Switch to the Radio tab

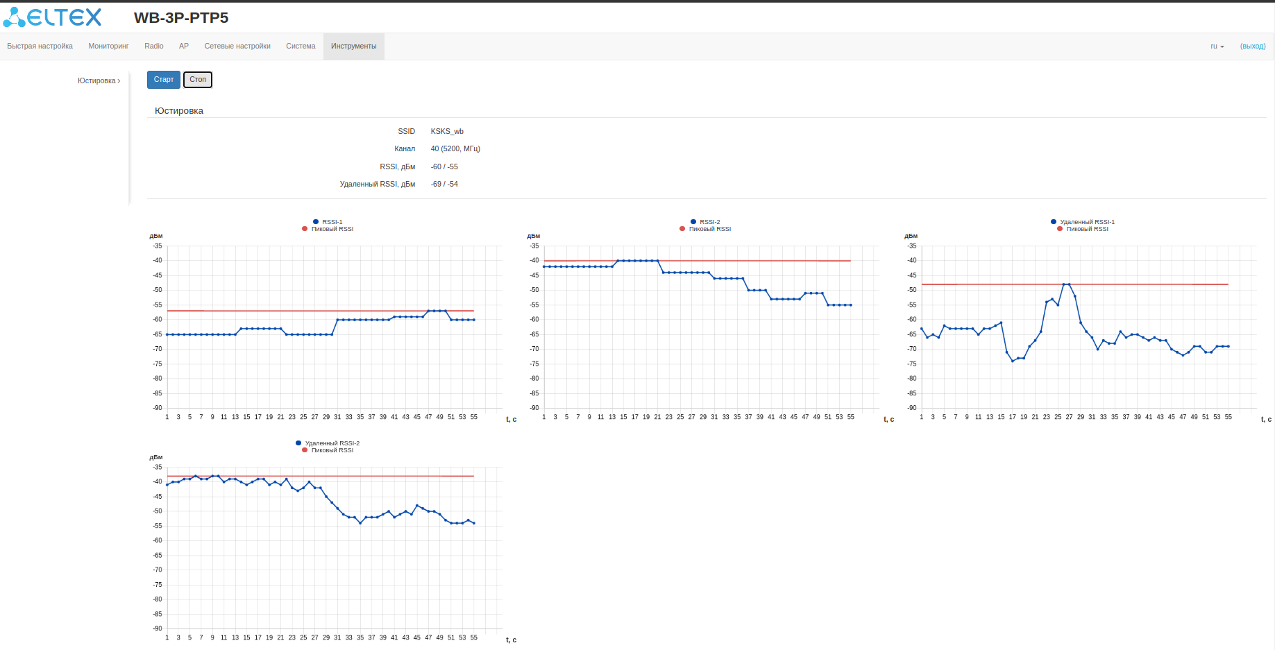[154, 46]
